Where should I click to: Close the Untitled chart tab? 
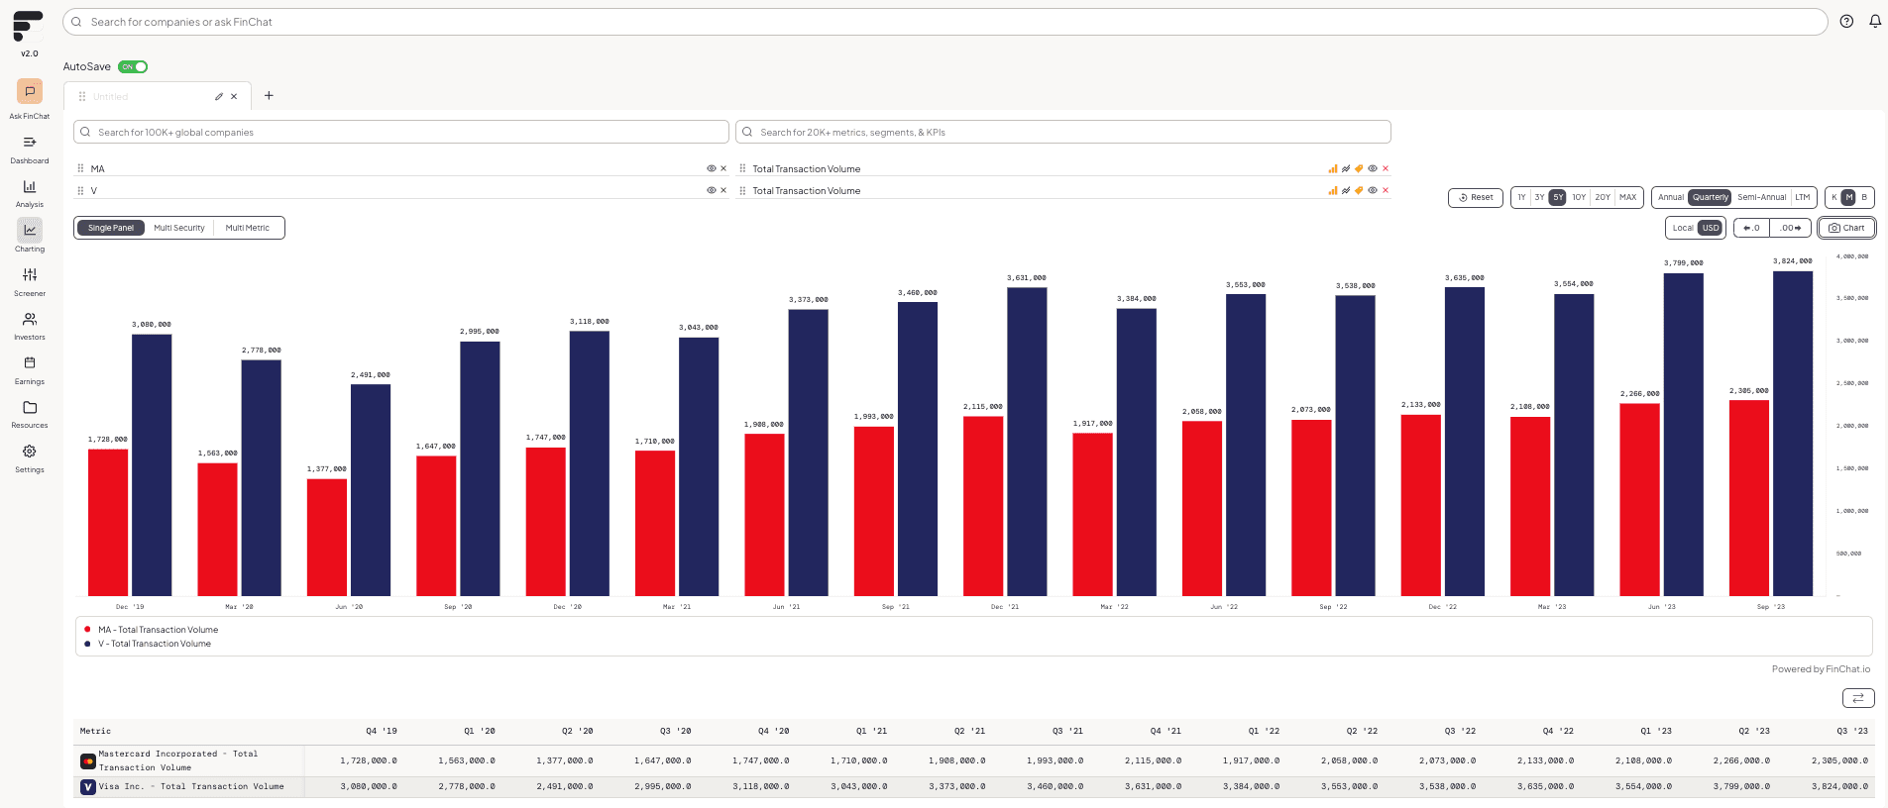pyautogui.click(x=234, y=96)
